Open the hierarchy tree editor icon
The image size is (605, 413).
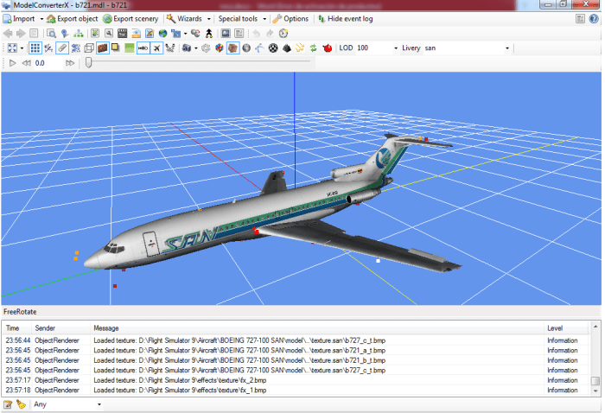coord(79,34)
